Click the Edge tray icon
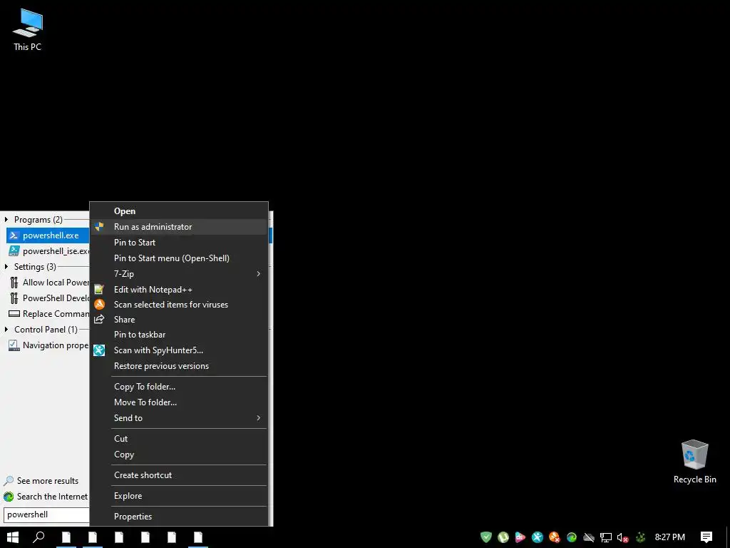The image size is (730, 548). [572, 537]
